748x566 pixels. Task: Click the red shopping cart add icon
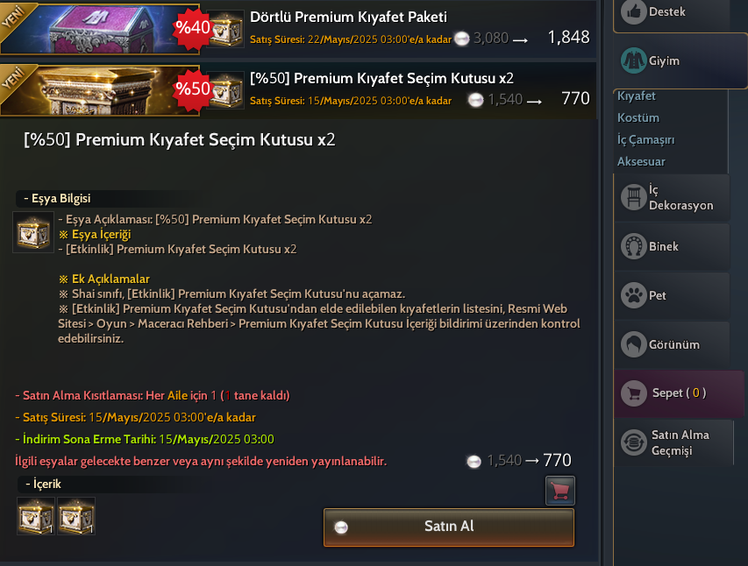pos(560,490)
